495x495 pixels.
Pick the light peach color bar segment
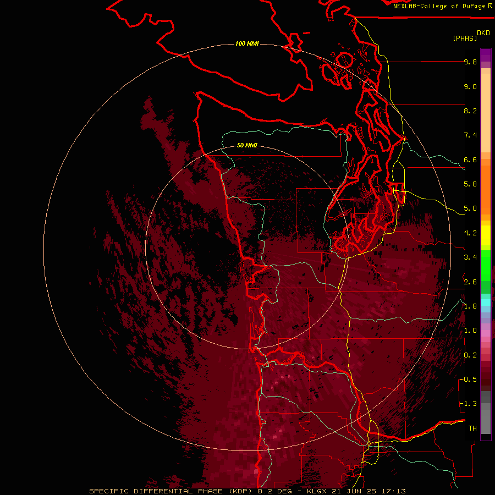click(486, 114)
